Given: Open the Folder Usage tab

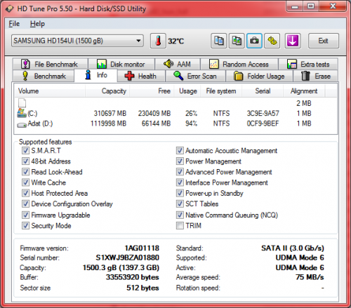Looking at the screenshot, I should [x=259, y=76].
